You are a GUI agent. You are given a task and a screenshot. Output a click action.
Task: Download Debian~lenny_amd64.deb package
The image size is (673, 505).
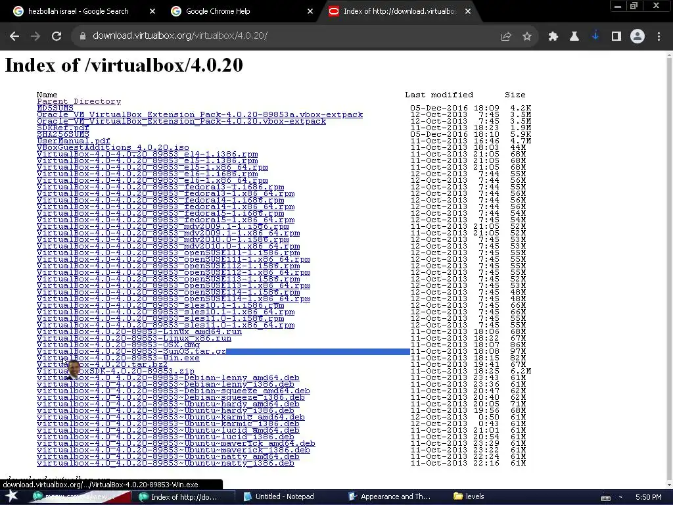(x=168, y=378)
